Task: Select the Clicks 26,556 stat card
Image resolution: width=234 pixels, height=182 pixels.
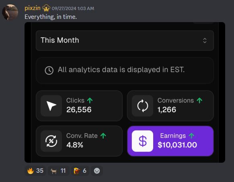Action: 79,106
